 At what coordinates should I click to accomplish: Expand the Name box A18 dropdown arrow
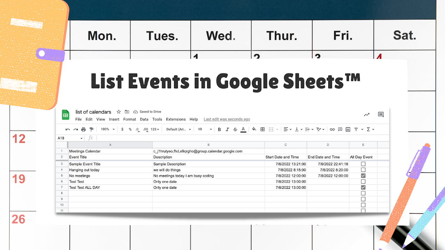[x=81, y=138]
